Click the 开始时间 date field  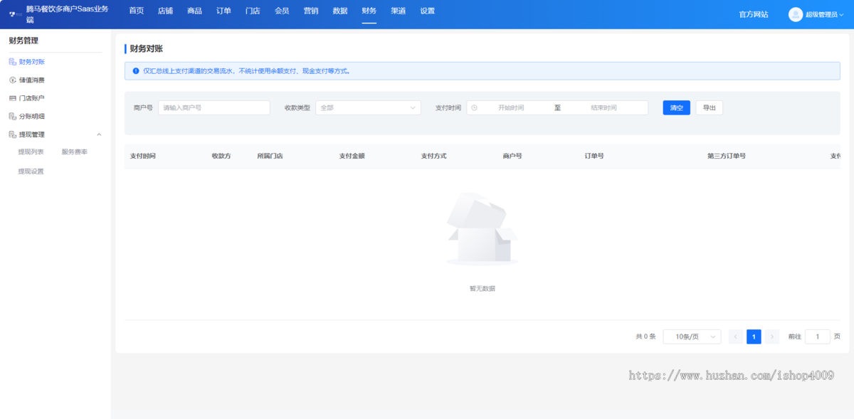point(511,107)
